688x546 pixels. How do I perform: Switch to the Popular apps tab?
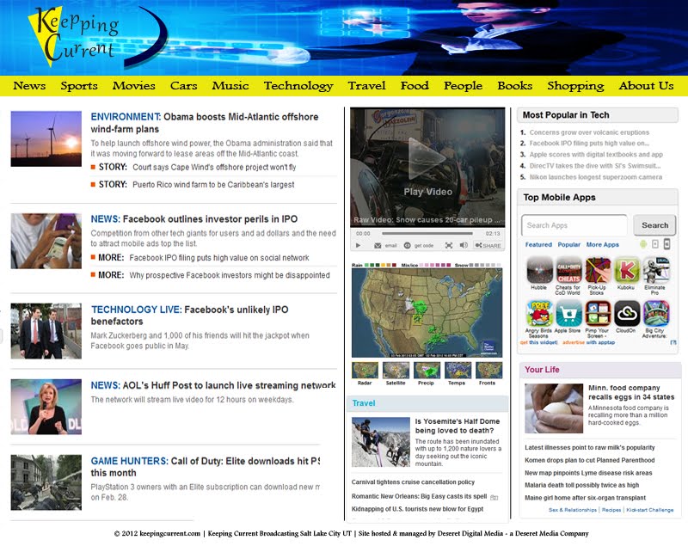point(568,245)
